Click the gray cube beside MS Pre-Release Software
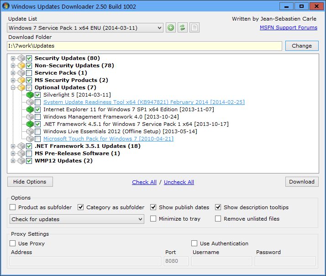The width and height of the screenshot is (326, 276). point(21,153)
